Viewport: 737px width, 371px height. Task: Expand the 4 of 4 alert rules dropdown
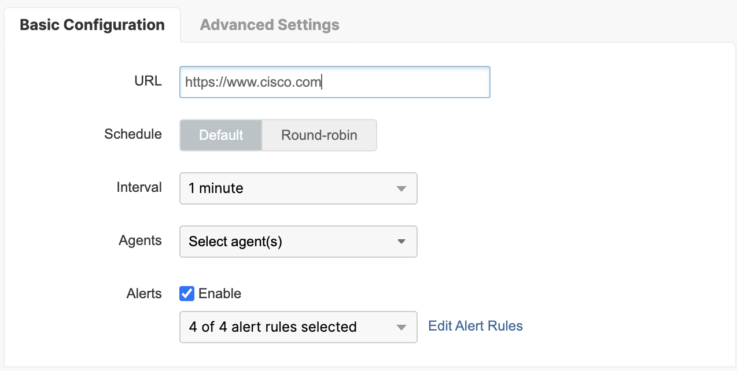click(289, 327)
